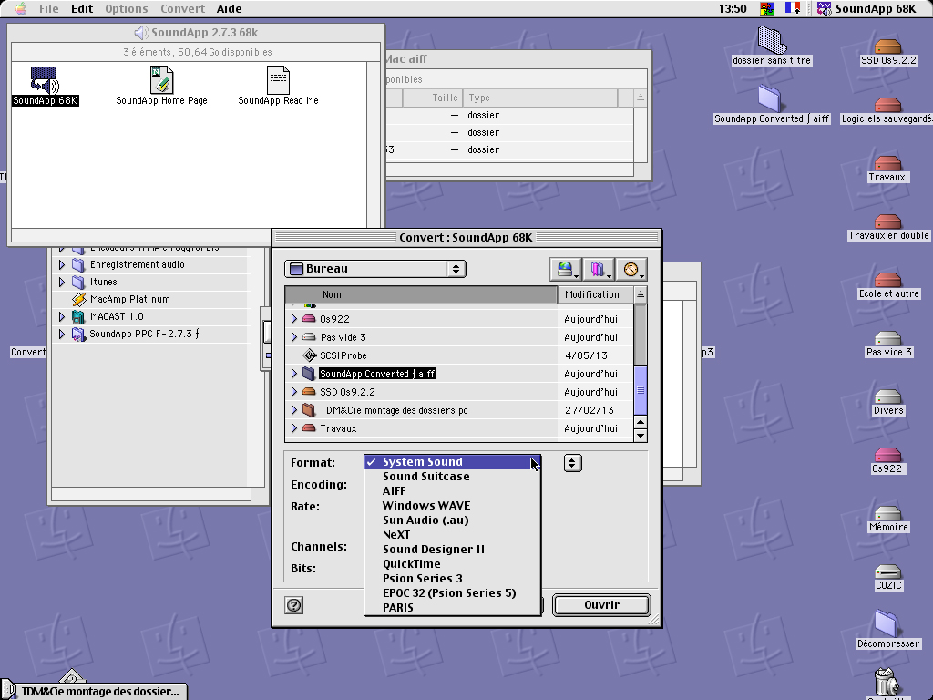Open the Convert menu in menu bar
The image size is (933, 700).
(182, 9)
